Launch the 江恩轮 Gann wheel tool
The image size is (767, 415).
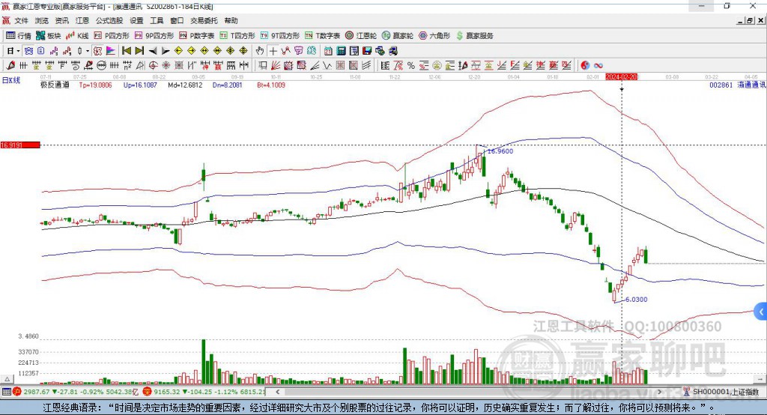coord(361,36)
